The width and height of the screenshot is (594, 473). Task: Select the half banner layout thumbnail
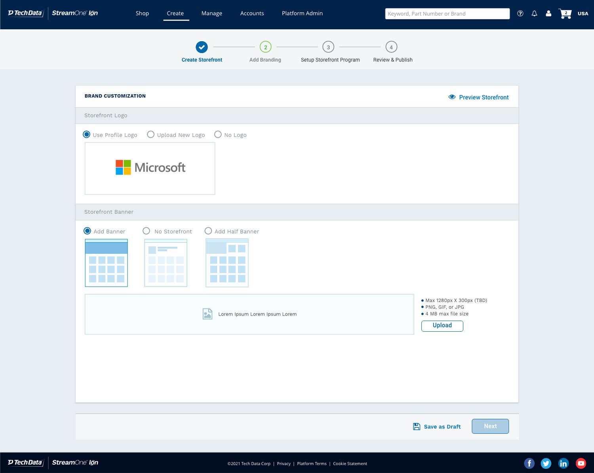point(227,263)
